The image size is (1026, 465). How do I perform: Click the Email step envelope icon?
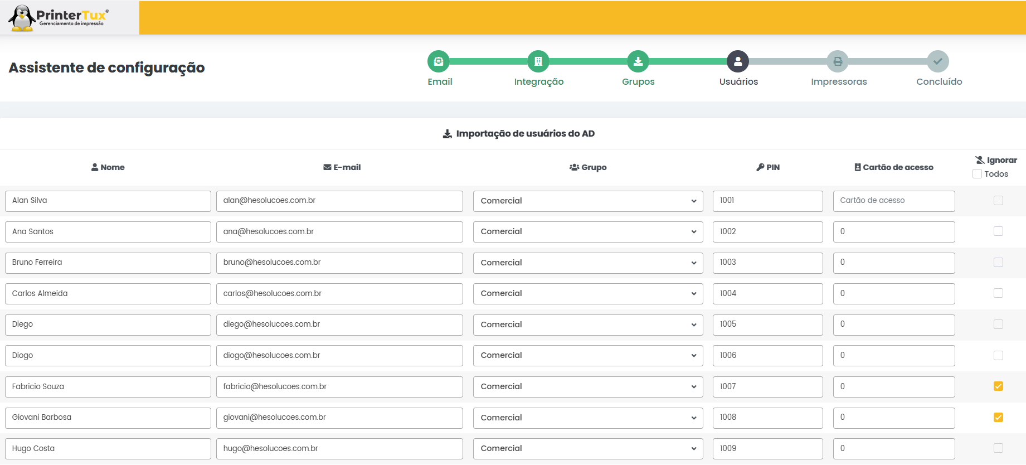[x=439, y=61]
